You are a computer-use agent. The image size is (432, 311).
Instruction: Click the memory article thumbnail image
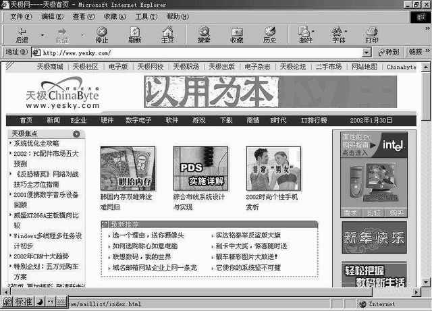point(128,169)
